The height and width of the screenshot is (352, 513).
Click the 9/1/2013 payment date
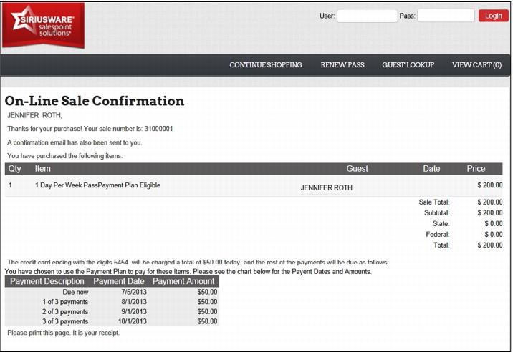coord(134,312)
